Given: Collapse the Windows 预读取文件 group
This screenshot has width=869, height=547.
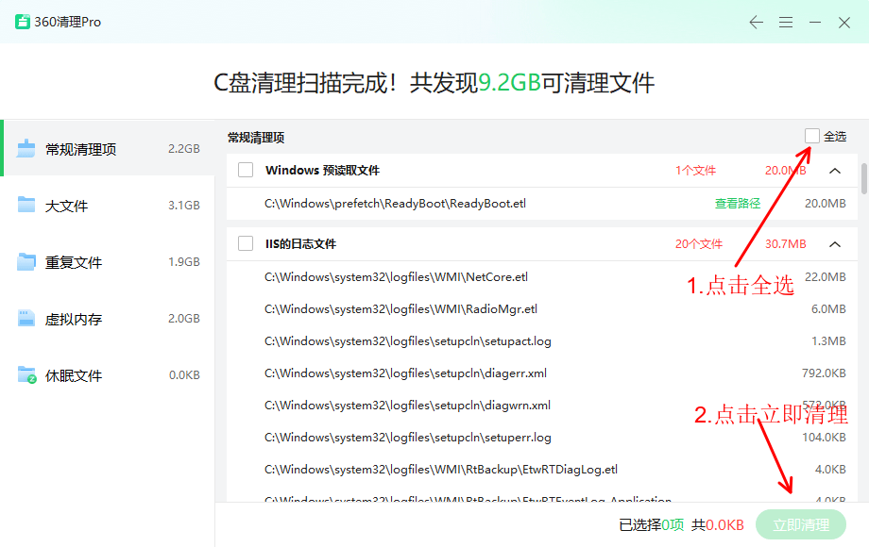Looking at the screenshot, I should tap(835, 171).
